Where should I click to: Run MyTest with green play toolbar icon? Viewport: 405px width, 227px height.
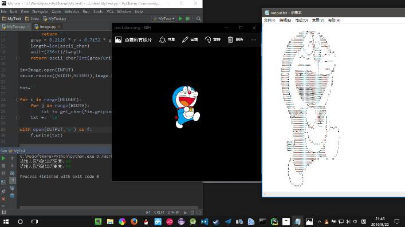pyautogui.click(x=180, y=18)
